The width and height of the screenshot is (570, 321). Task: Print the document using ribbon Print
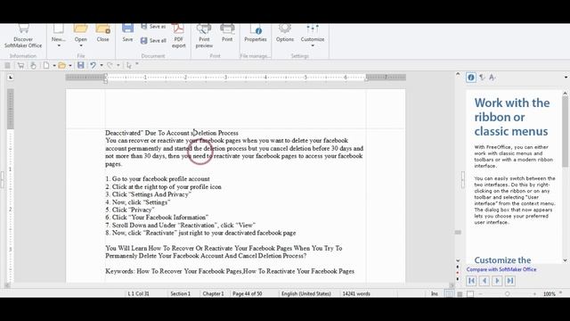(x=227, y=33)
